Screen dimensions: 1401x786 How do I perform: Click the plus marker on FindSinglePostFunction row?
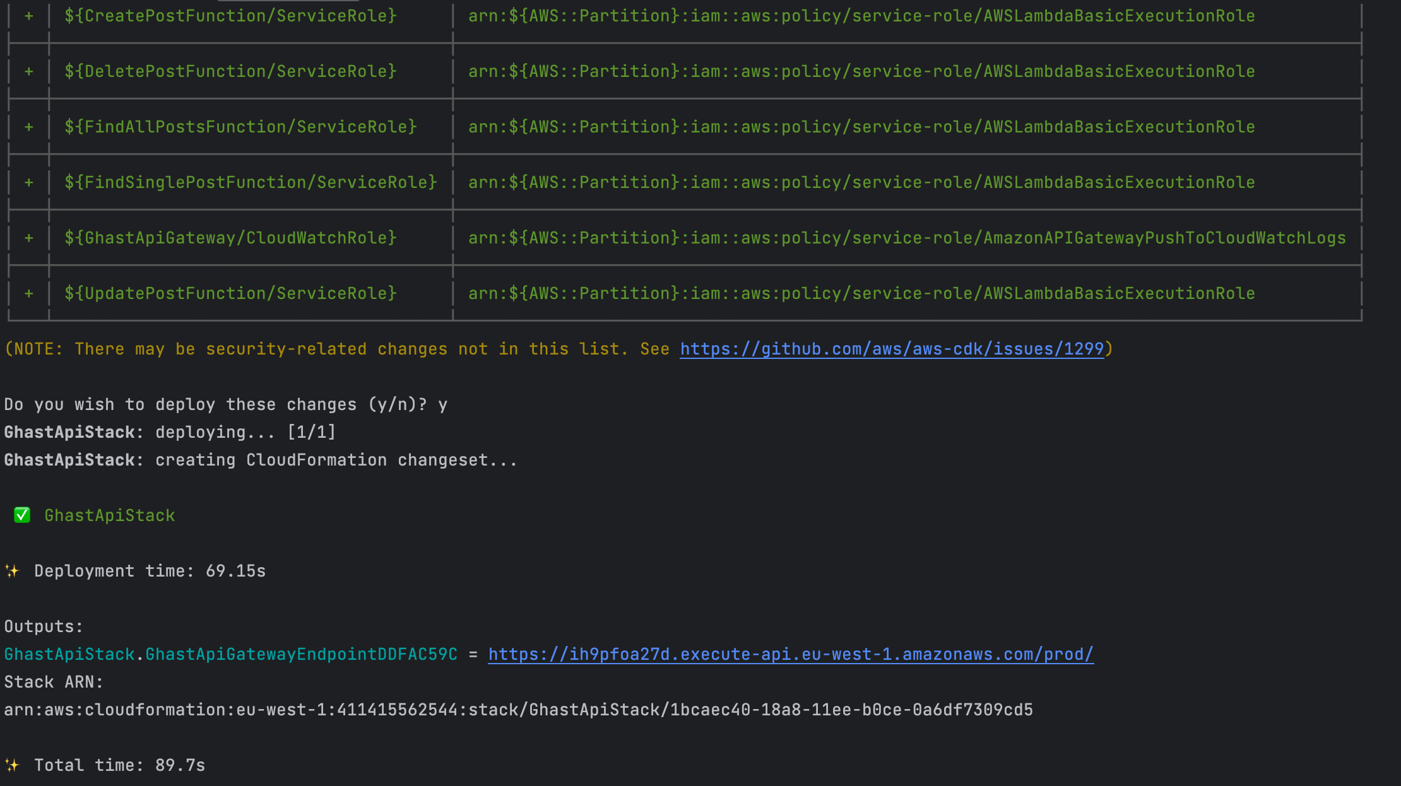click(x=28, y=182)
